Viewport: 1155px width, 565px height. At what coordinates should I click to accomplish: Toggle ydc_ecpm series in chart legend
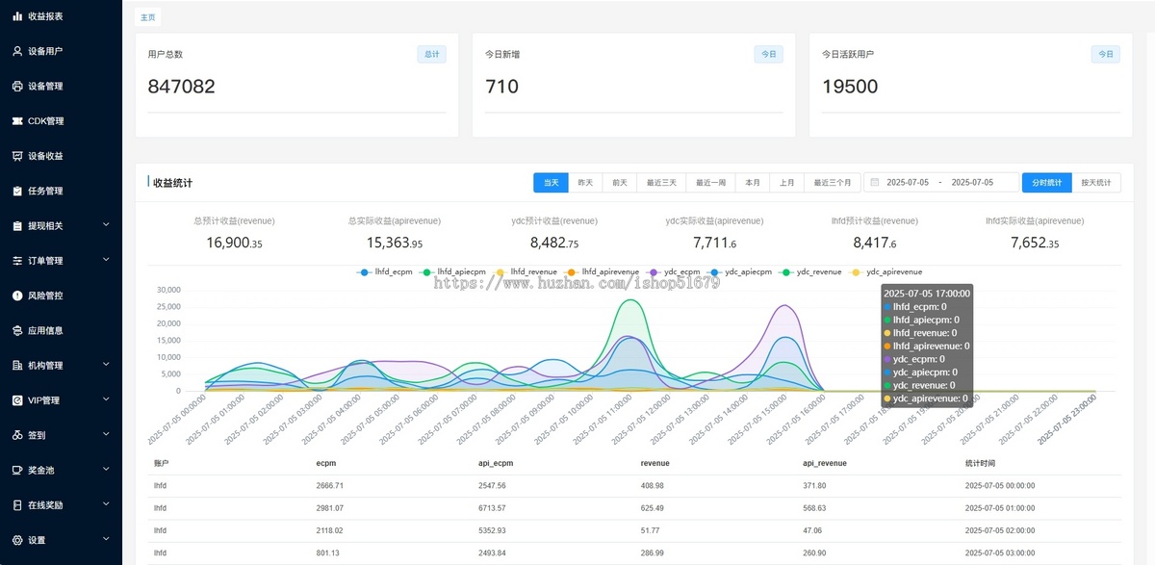pyautogui.click(x=674, y=272)
